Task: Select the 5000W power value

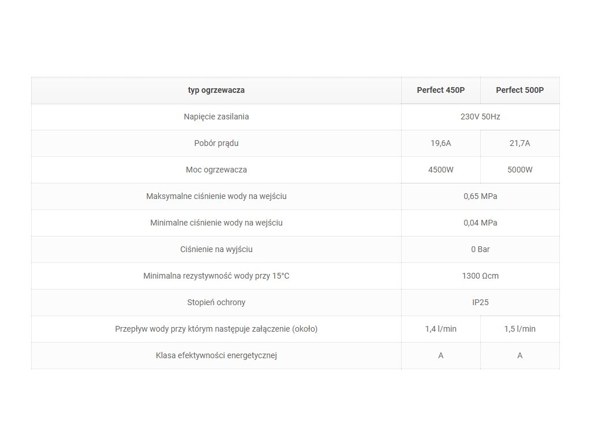Action: [520, 170]
